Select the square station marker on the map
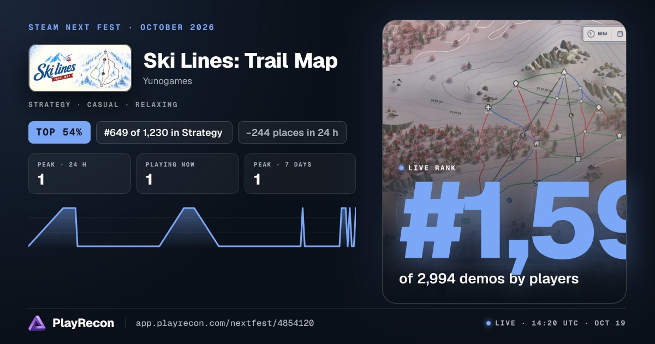The height and width of the screenshot is (344, 655). pos(577,159)
